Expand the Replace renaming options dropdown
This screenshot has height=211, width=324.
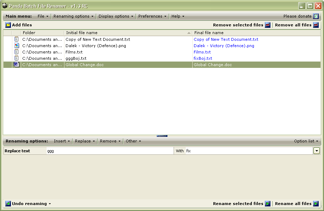pos(85,141)
